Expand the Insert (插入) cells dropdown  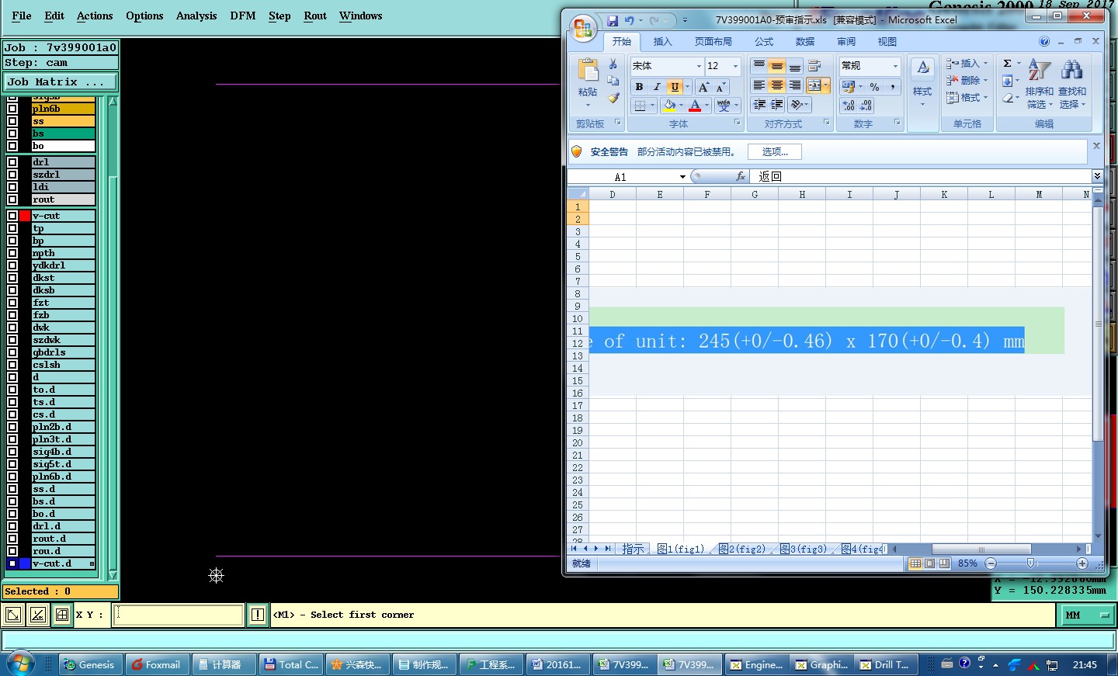tap(986, 64)
